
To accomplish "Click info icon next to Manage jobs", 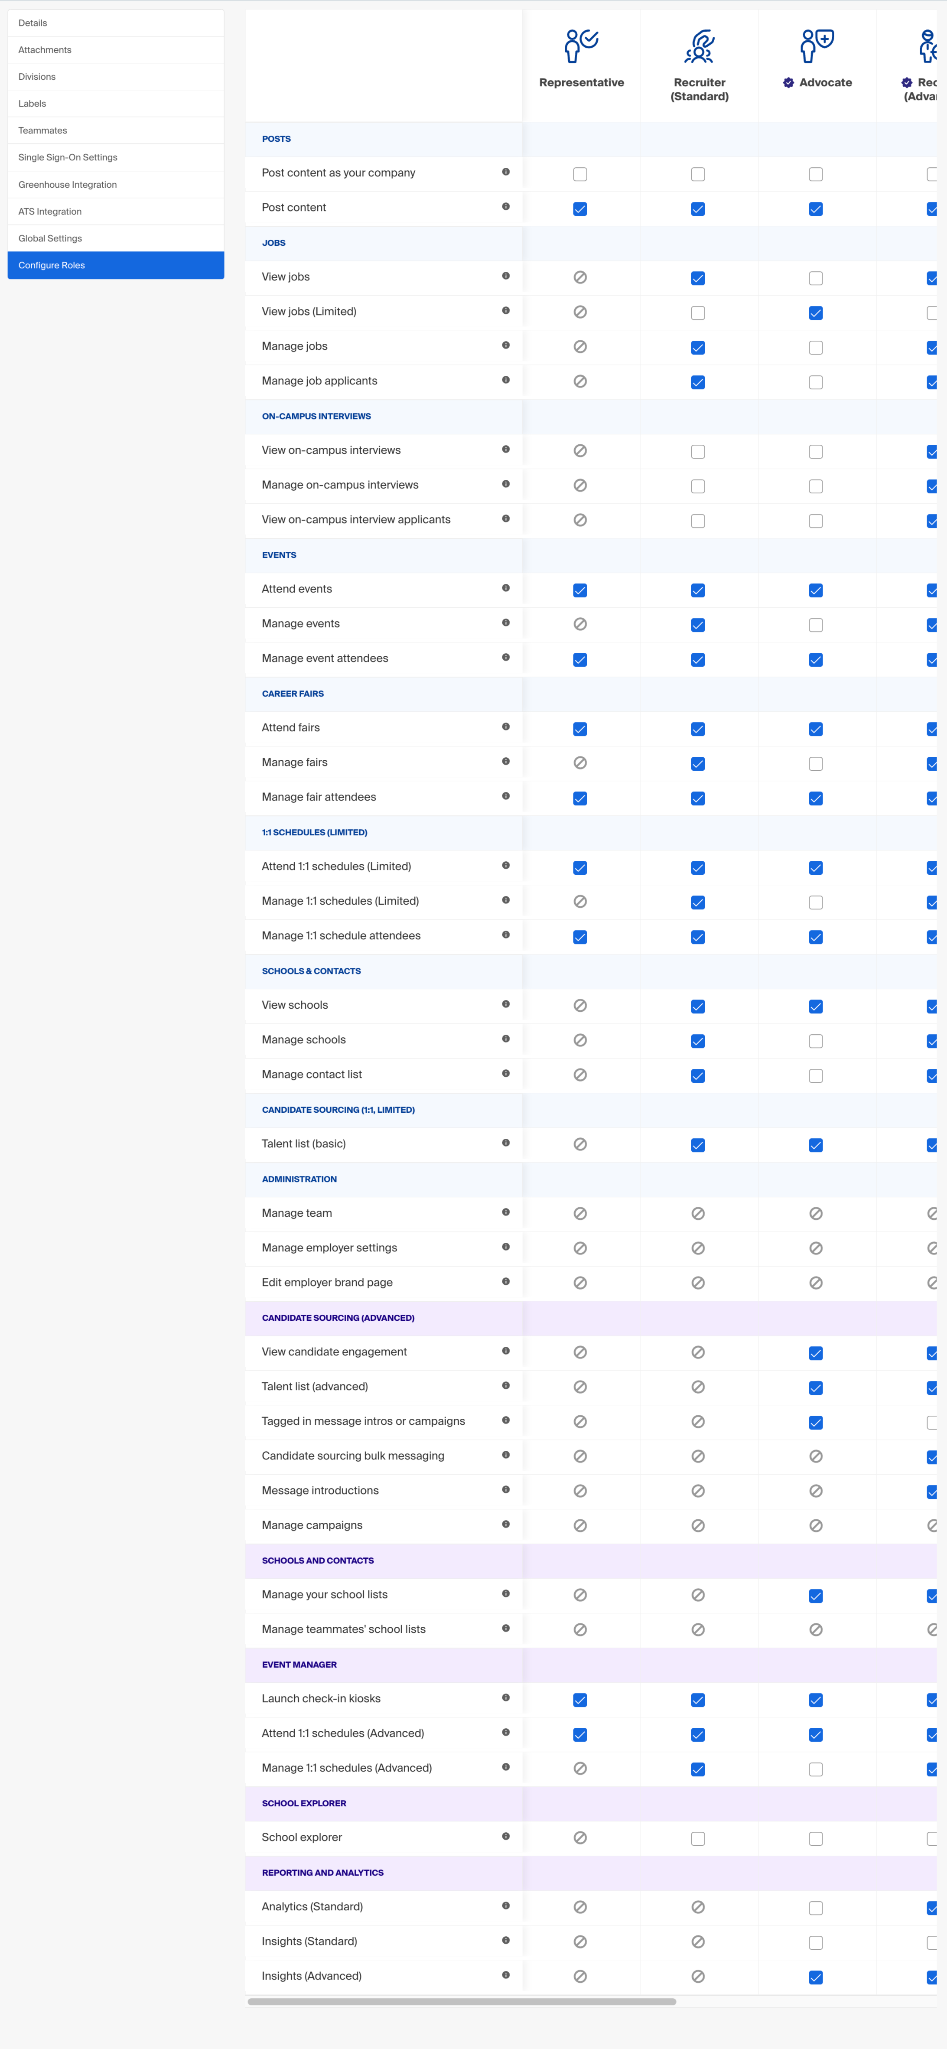I will (506, 346).
